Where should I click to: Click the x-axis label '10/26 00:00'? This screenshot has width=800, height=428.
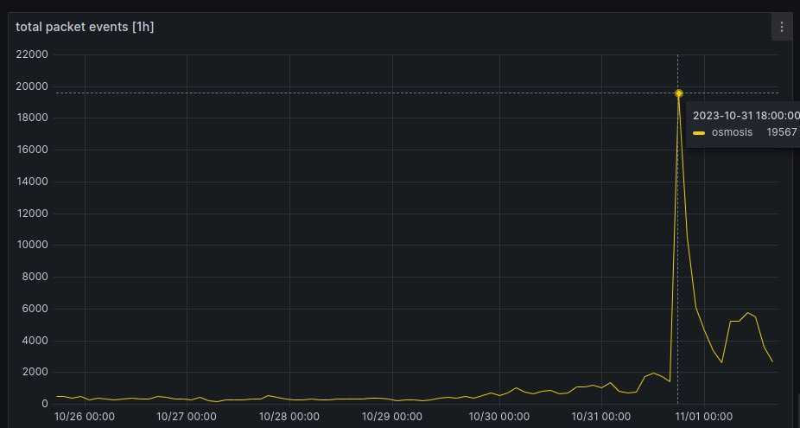coord(85,417)
